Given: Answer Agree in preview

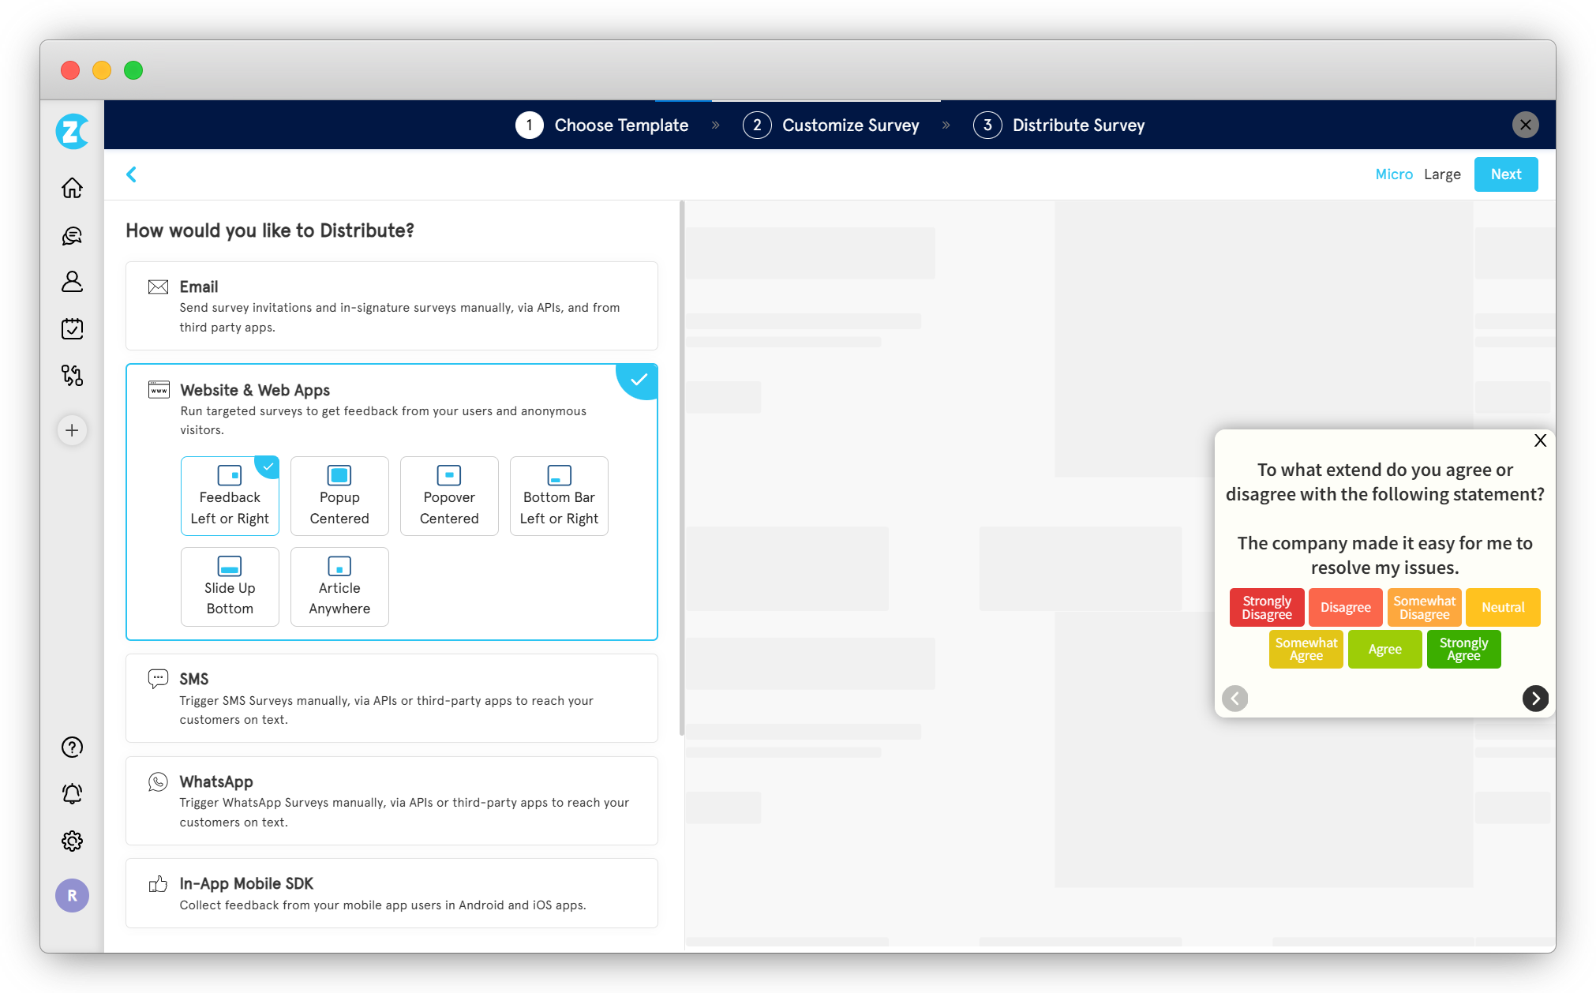Looking at the screenshot, I should (1385, 649).
